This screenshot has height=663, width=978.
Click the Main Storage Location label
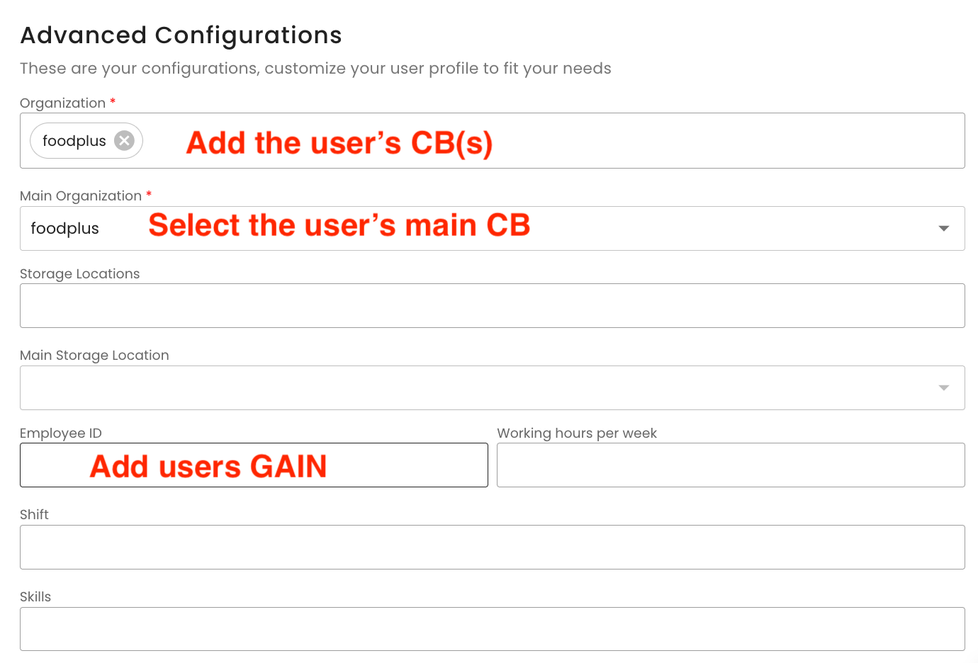[94, 356]
